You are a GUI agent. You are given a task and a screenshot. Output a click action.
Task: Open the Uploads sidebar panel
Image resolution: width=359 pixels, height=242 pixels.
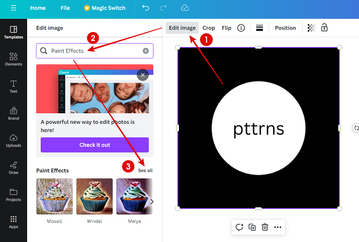[13, 140]
